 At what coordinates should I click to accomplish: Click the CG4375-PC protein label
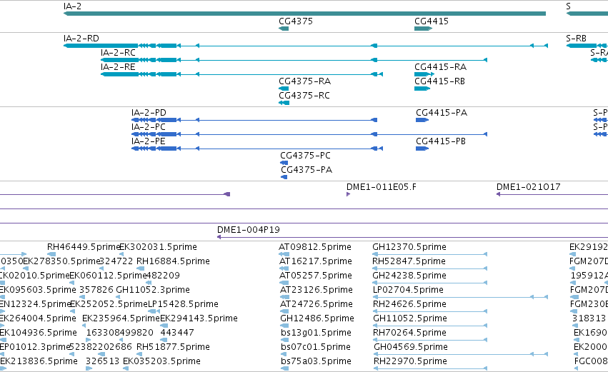click(306, 156)
